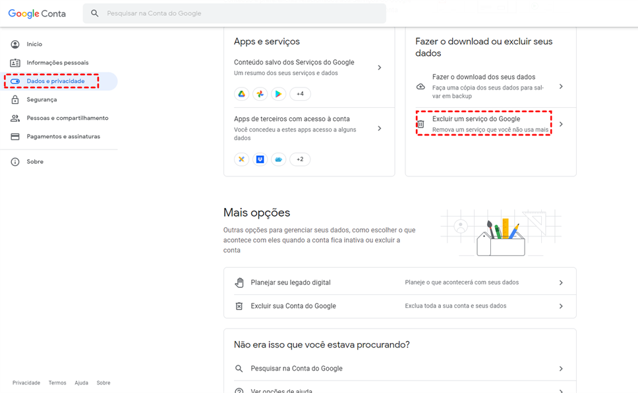Click the hand icon for Planejar seu legado digital
This screenshot has height=393, width=638.
click(x=239, y=282)
